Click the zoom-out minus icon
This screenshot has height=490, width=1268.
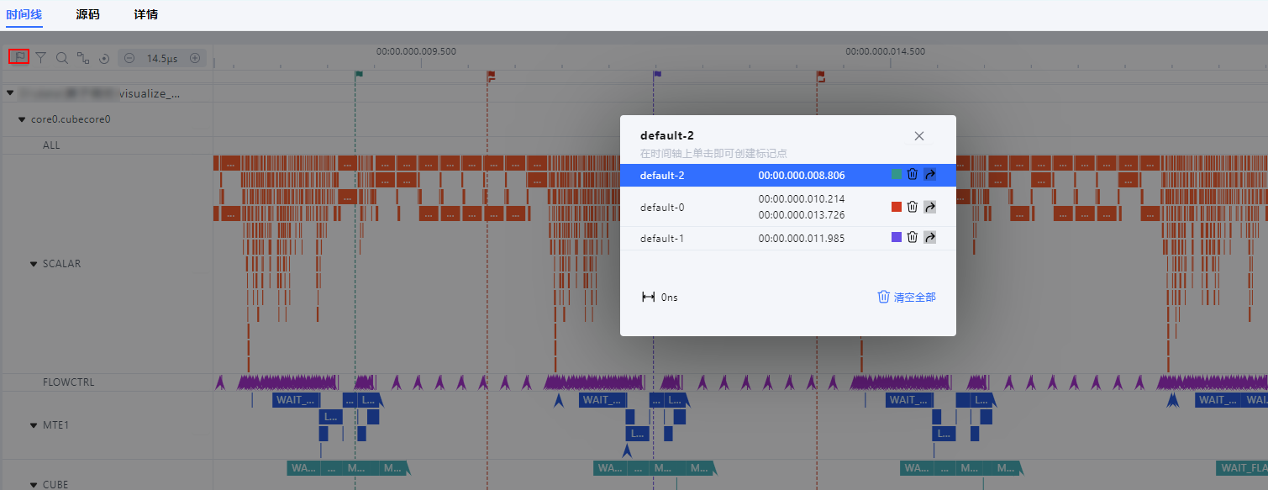click(129, 58)
